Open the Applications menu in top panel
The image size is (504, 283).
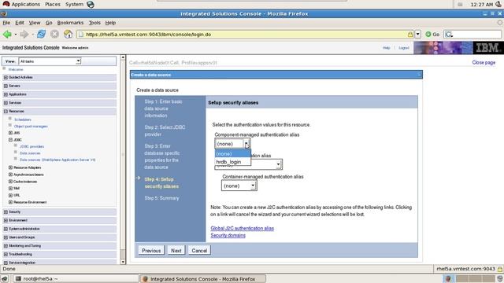coord(26,4)
